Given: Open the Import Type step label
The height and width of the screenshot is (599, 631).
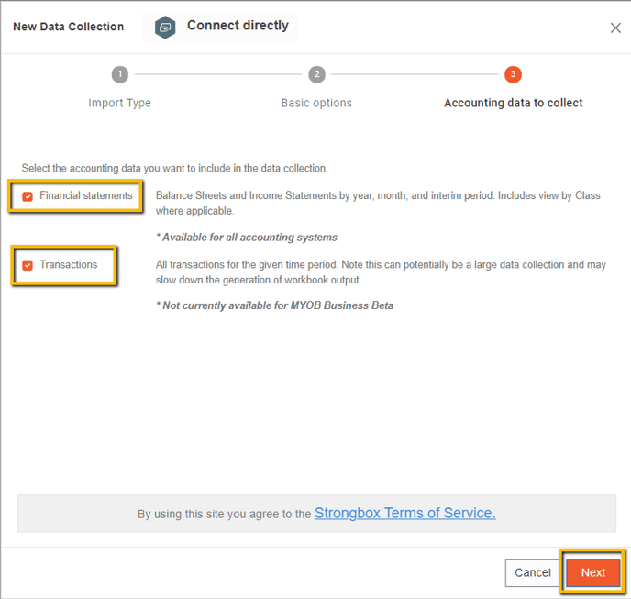Looking at the screenshot, I should point(119,103).
